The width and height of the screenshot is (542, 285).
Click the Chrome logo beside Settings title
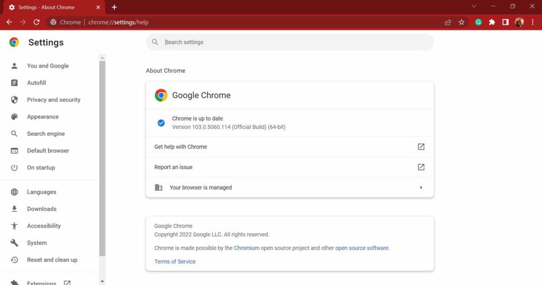(x=14, y=42)
